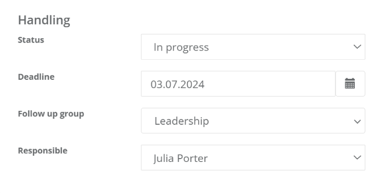Click the Julia Porter name value
This screenshot has height=193, width=382.
(x=180, y=159)
